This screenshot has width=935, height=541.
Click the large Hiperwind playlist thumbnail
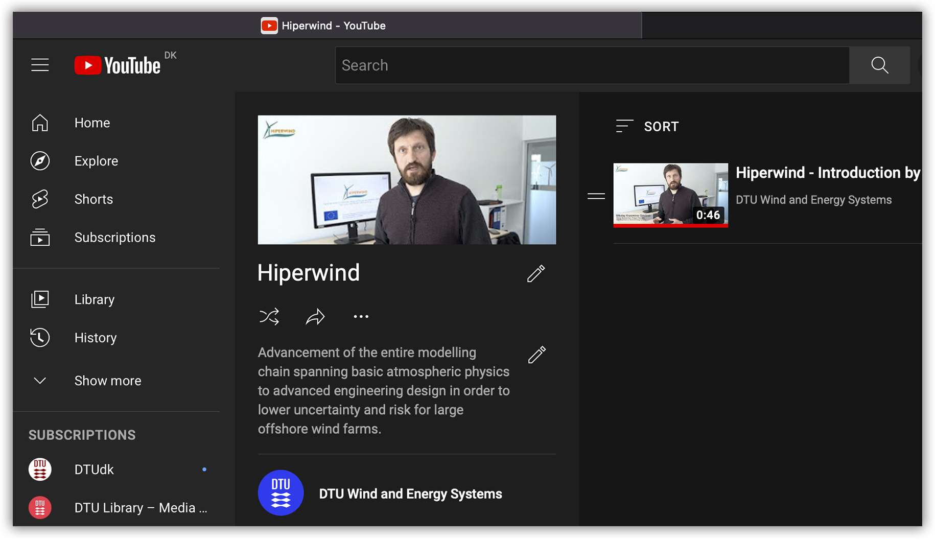[x=407, y=180]
